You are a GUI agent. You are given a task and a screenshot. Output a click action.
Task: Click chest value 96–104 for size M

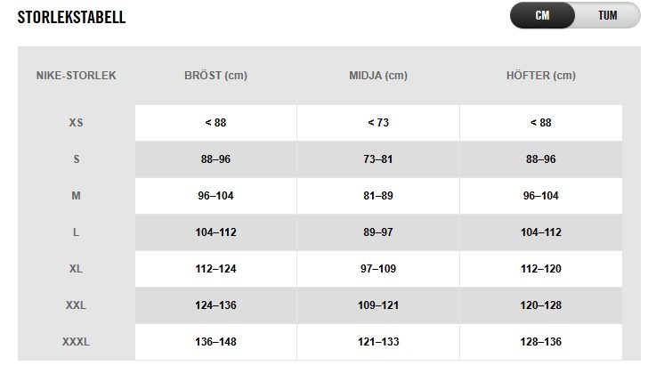click(x=215, y=196)
